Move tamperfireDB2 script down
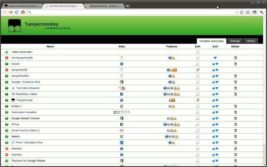This screenshot has height=167, width=267. click(x=217, y=76)
